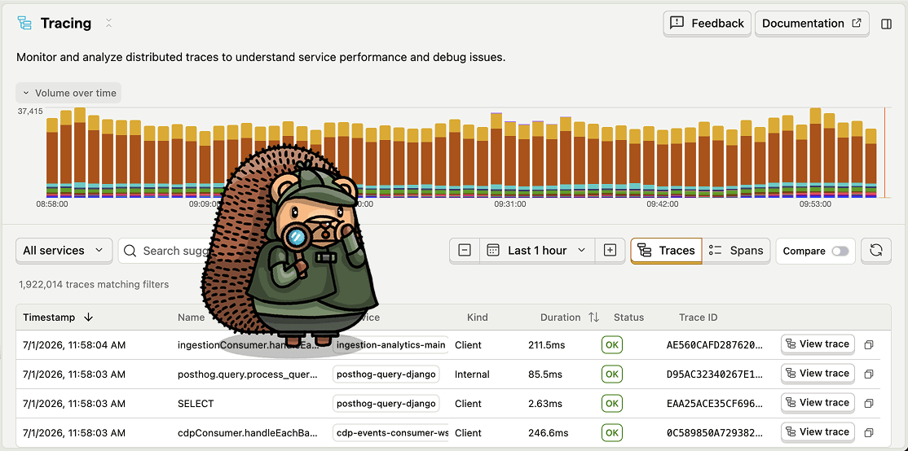The image size is (908, 451).
Task: Zoom in time range with plus icon
Action: [610, 251]
